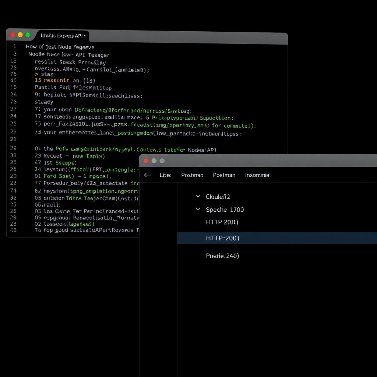This screenshot has height=377, width=377.
Task: Click the back arrow in the front window
Action: pos(147,175)
